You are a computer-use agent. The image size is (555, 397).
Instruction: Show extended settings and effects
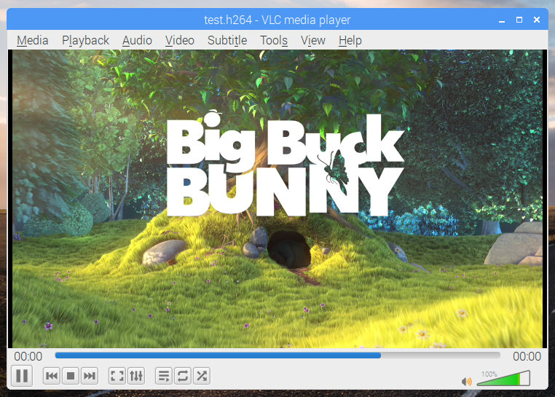pyautogui.click(x=136, y=376)
